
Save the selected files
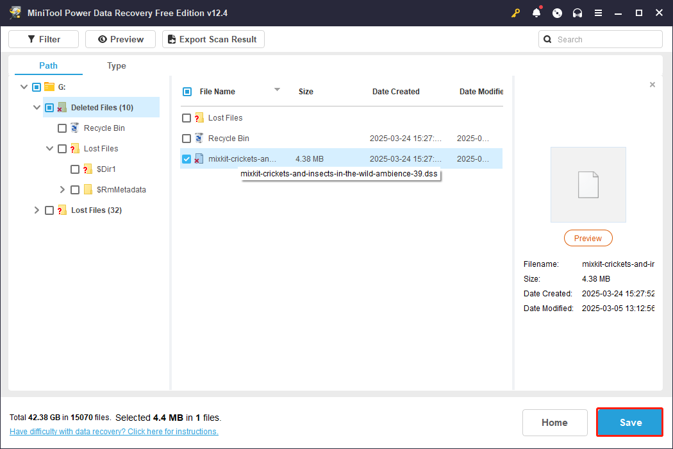point(630,422)
